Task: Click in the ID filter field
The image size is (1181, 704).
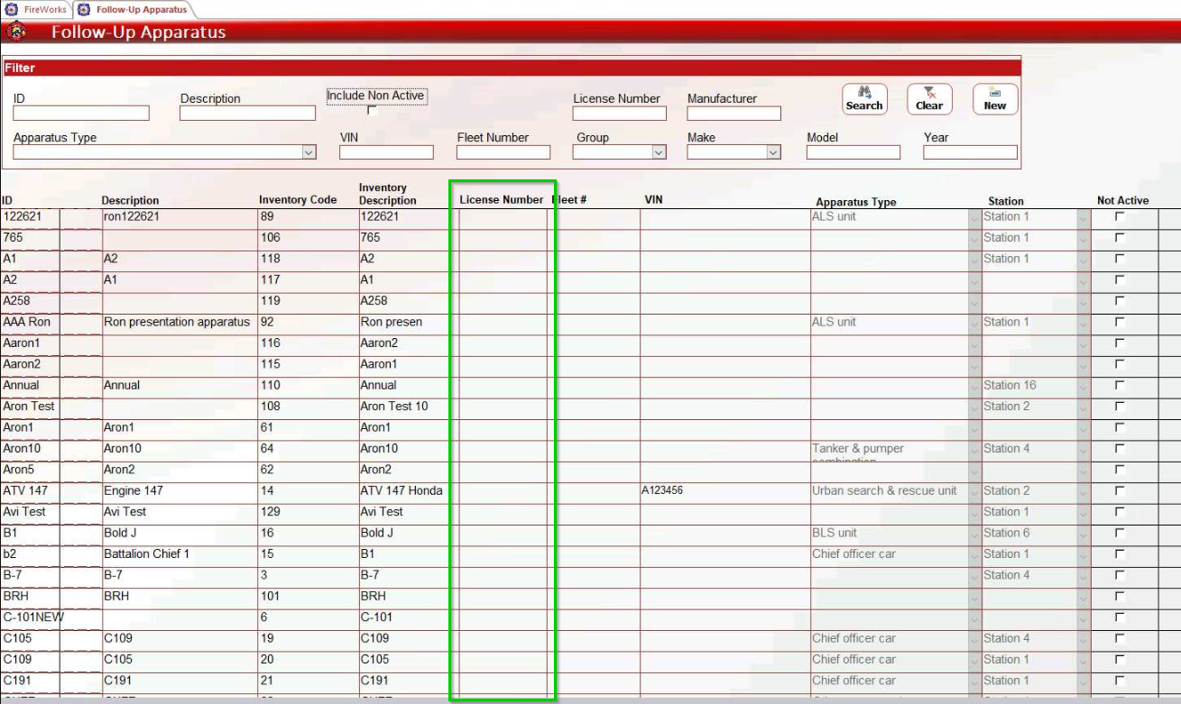Action: (x=81, y=114)
